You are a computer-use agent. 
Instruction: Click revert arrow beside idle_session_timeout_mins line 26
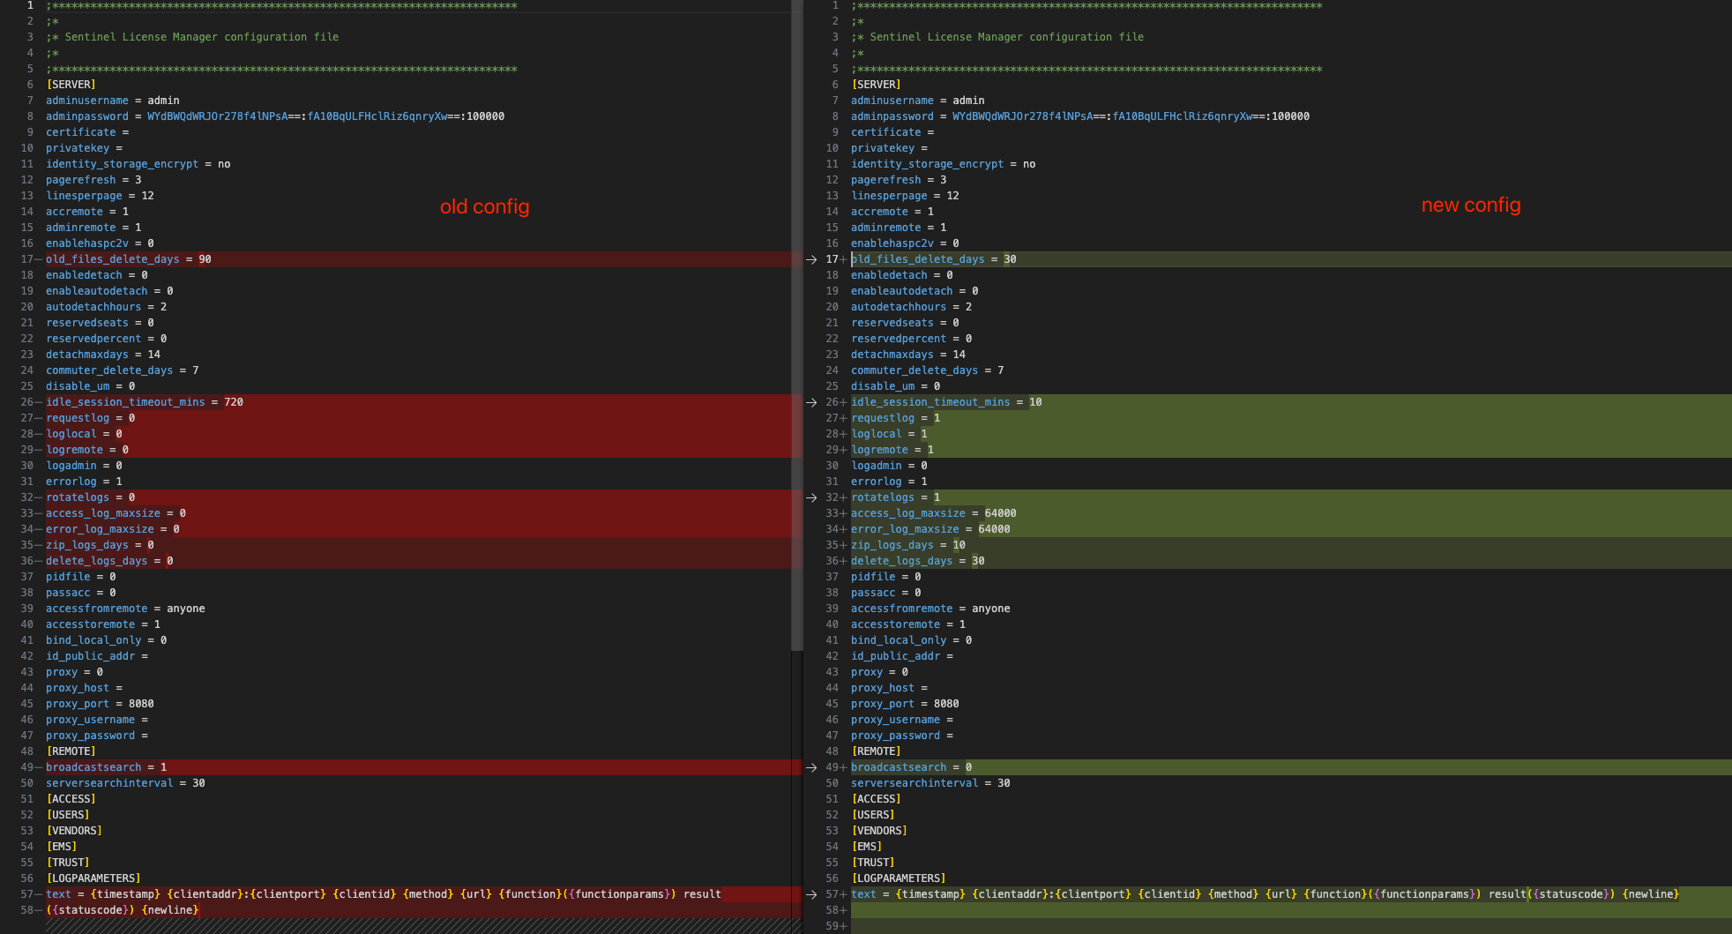(x=811, y=402)
